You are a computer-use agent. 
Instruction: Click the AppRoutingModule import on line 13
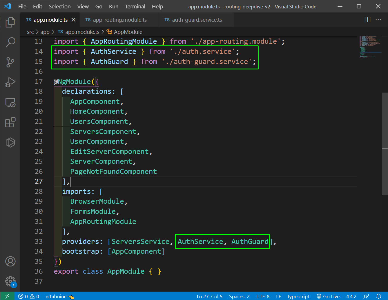coord(124,41)
